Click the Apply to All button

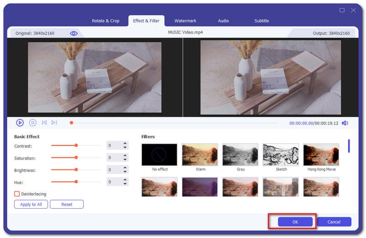point(31,205)
